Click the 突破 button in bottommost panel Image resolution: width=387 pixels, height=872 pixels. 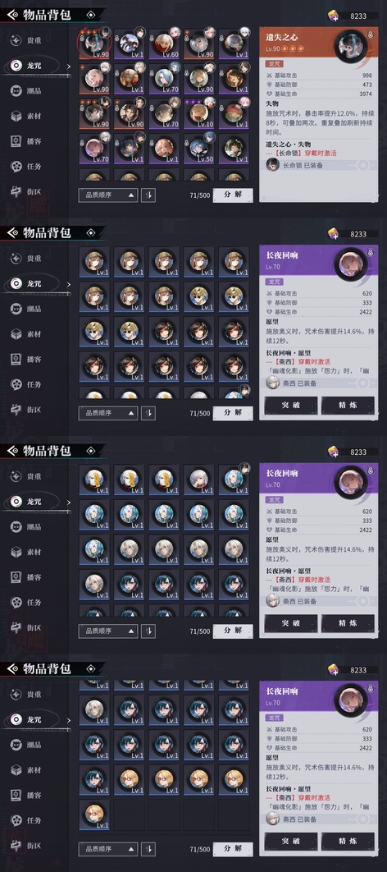[291, 842]
